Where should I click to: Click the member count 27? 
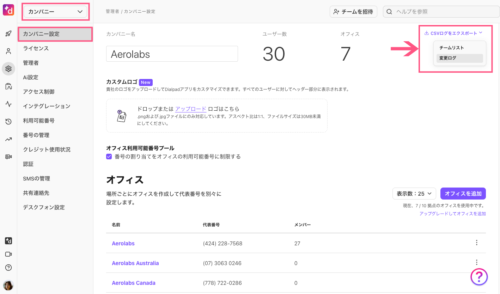coord(297,243)
